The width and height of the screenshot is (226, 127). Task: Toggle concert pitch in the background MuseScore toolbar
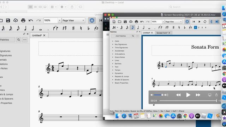click(92, 20)
